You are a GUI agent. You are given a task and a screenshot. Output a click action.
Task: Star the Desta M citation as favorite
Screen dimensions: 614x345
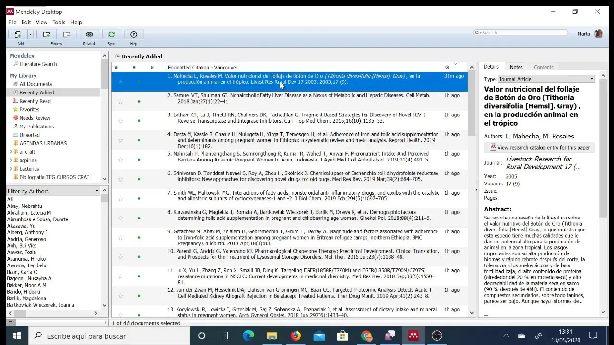pyautogui.click(x=120, y=140)
